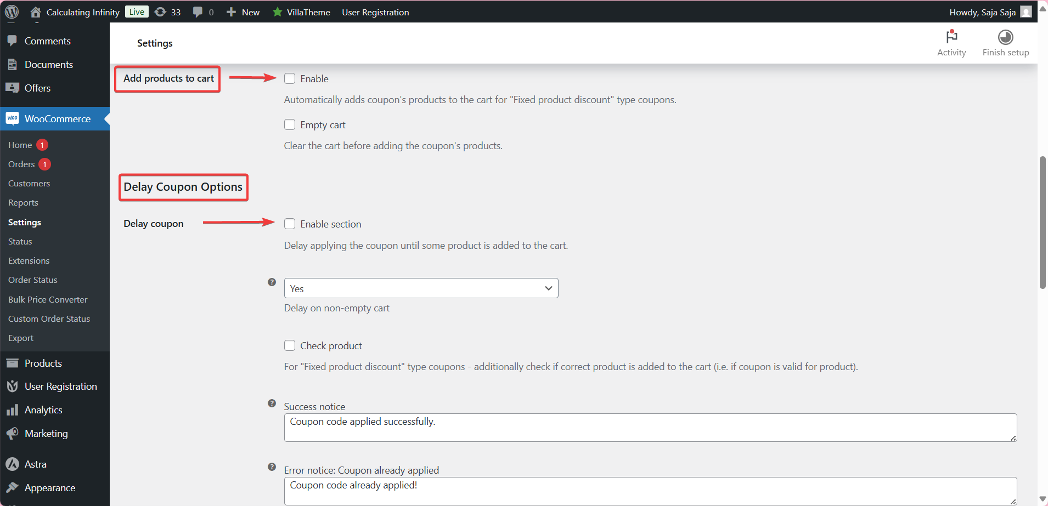Click the scrollbar down arrow
The image size is (1048, 506).
coord(1043,499)
